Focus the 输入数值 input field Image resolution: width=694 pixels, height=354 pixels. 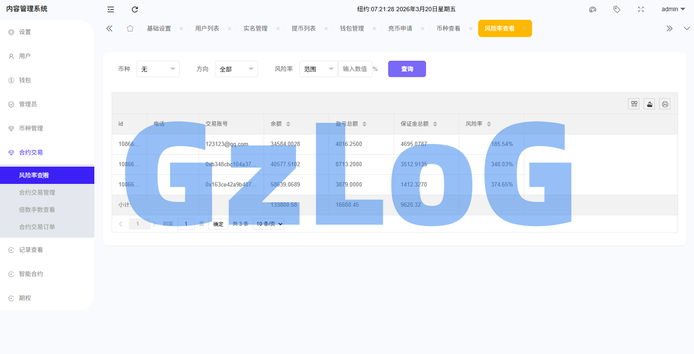[x=355, y=69]
